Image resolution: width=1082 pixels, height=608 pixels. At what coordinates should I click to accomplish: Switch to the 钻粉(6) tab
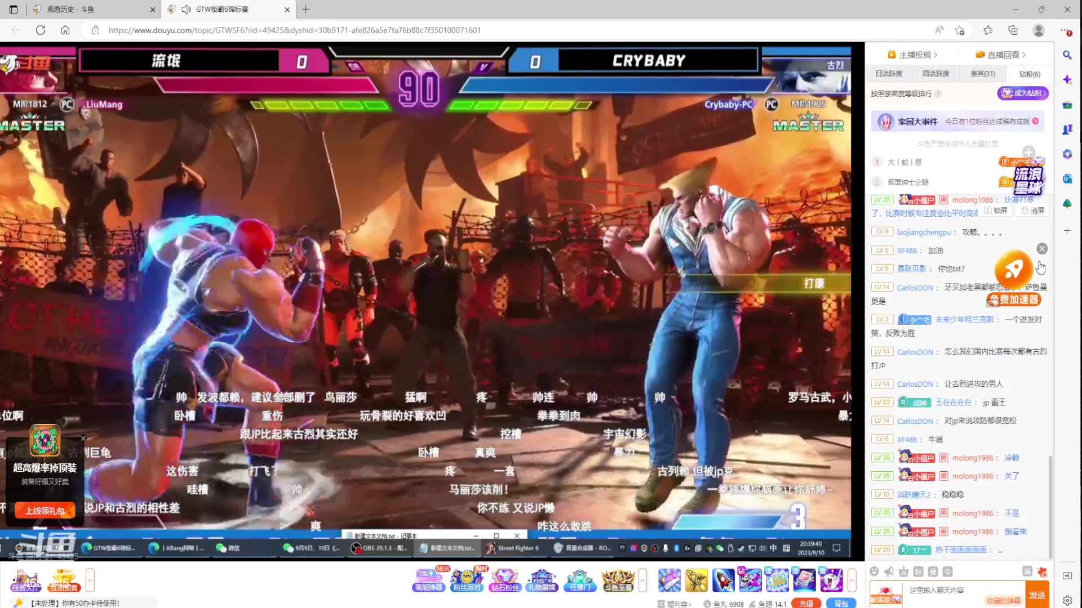click(1030, 74)
